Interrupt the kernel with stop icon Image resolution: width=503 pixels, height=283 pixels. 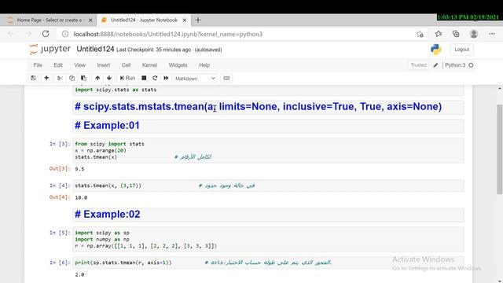(x=144, y=78)
